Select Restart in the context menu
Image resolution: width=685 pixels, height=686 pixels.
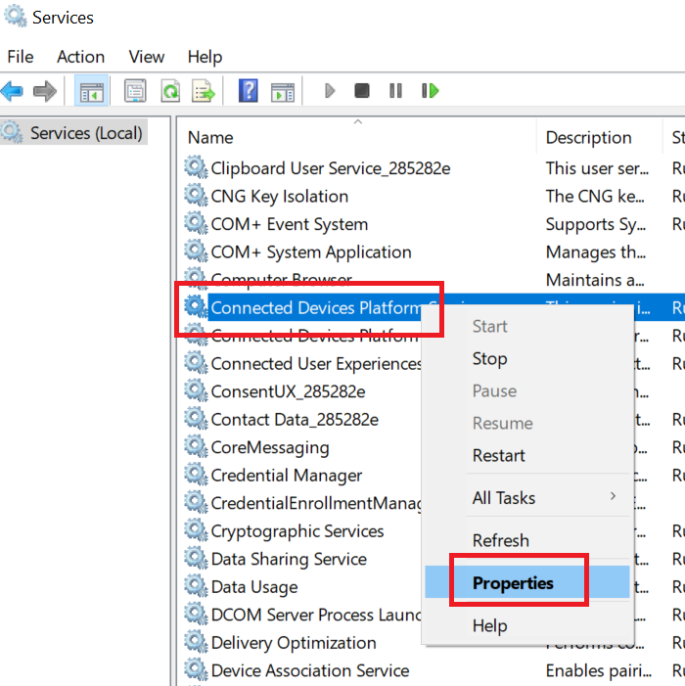499,456
